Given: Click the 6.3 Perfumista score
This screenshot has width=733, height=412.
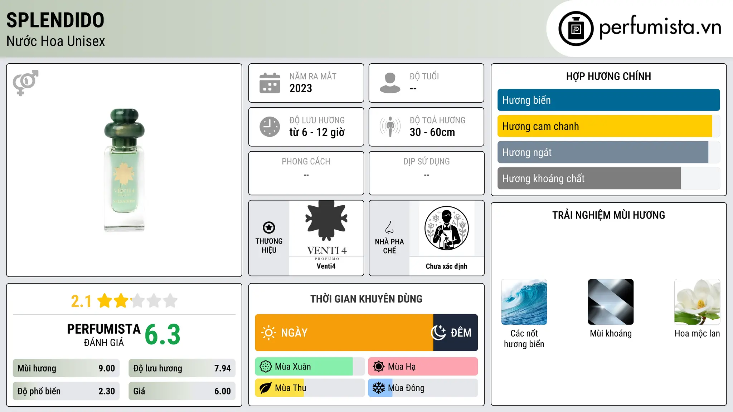Looking at the screenshot, I should coord(162,334).
